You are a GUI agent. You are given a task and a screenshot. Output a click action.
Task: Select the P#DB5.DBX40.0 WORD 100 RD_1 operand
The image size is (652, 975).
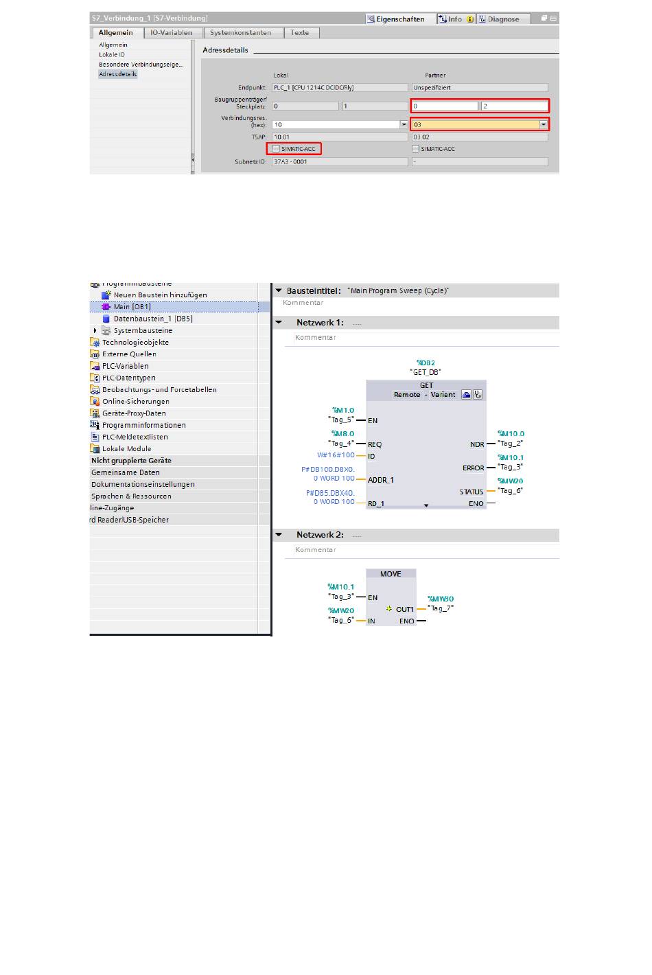coord(330,497)
